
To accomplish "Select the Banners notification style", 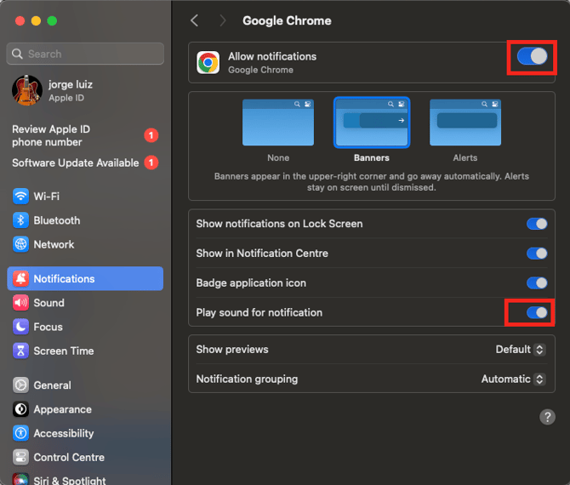I will pos(372,123).
